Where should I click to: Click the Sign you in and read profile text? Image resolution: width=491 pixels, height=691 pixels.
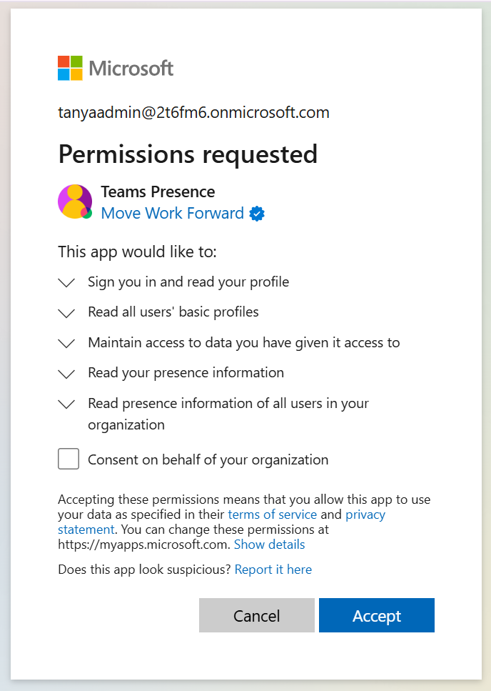pyautogui.click(x=188, y=282)
